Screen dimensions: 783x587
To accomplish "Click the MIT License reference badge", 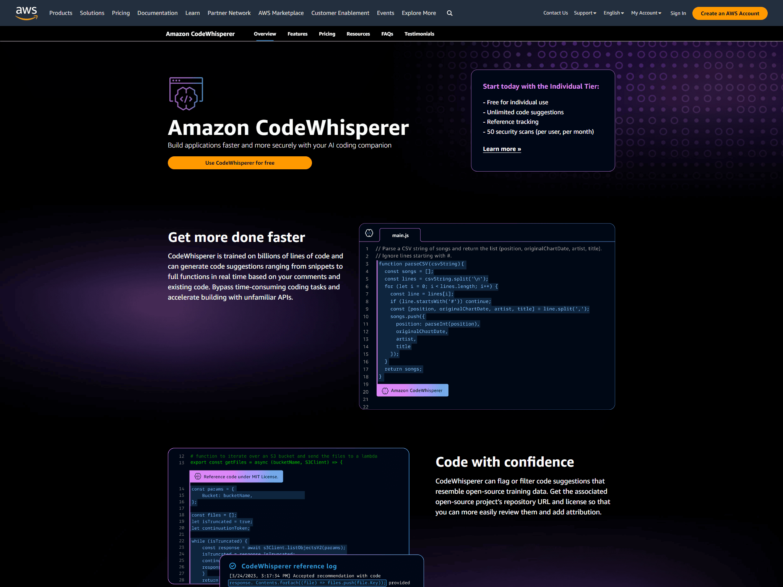I will 236,477.
